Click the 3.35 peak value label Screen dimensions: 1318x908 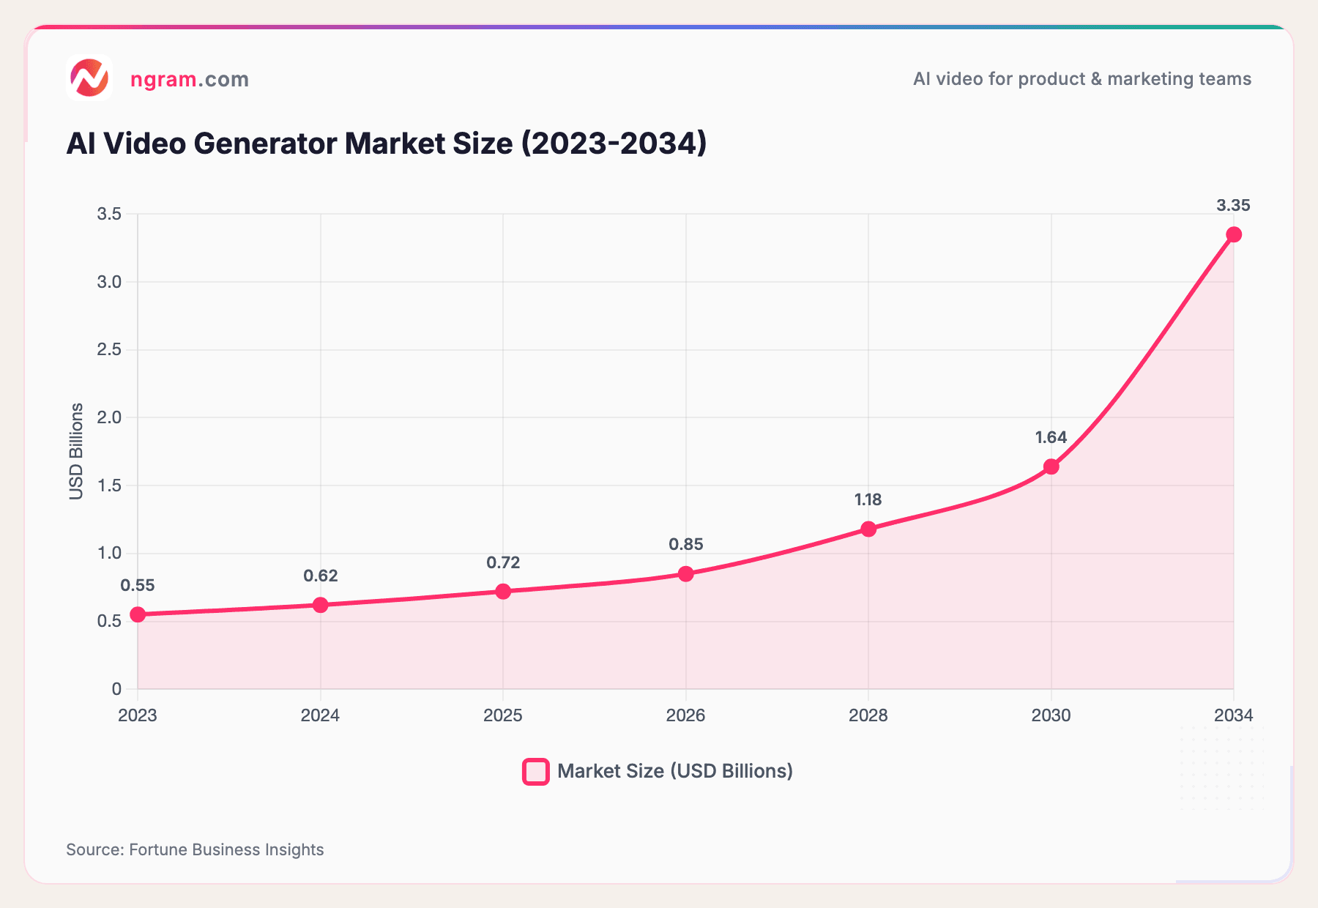point(1233,206)
